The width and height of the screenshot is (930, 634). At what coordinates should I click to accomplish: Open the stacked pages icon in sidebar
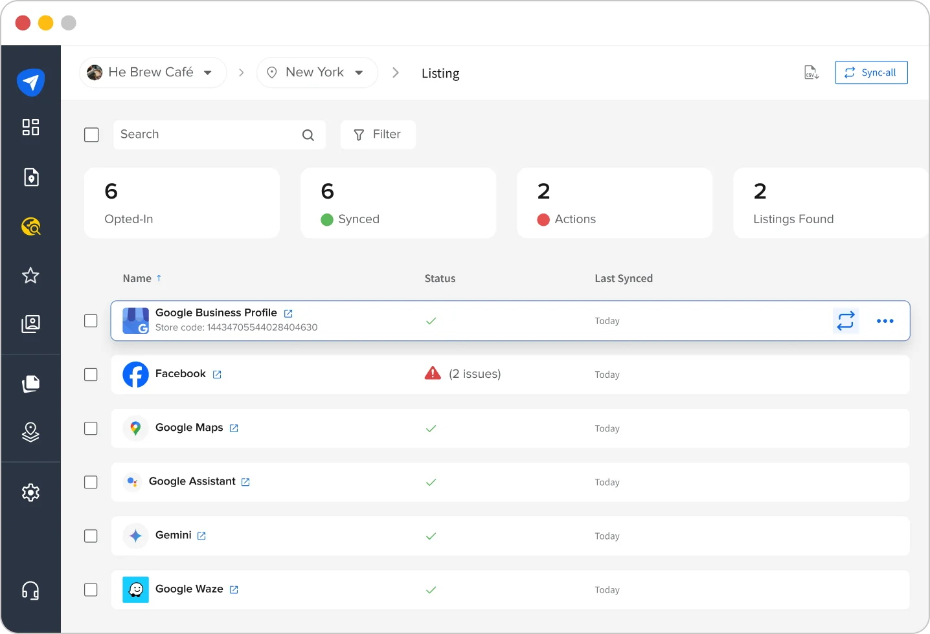point(30,383)
